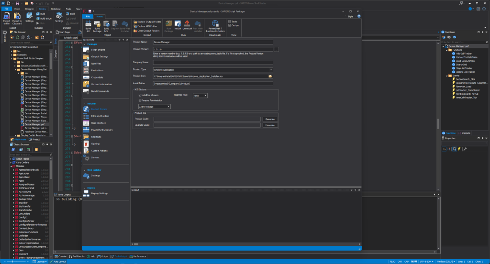
Task: Click the Build All icon
Action: 88,24
